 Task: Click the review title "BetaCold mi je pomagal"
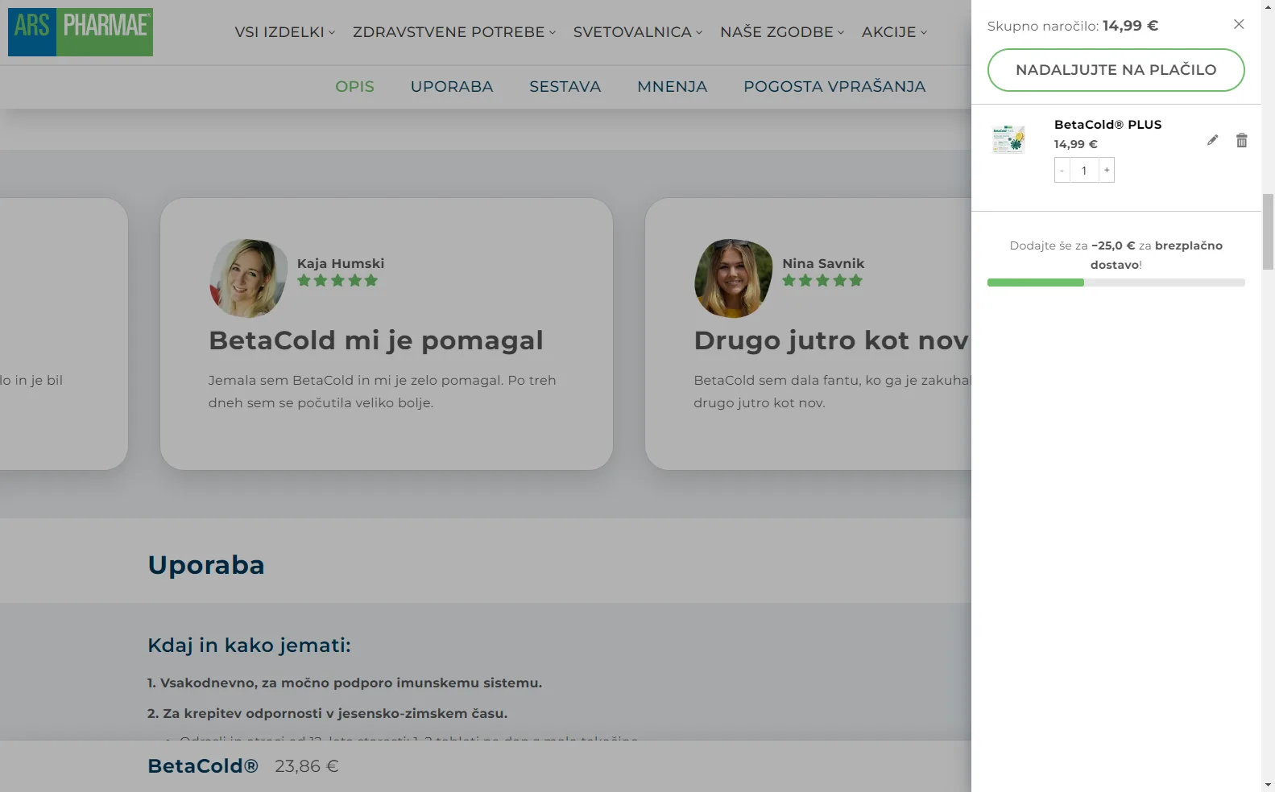tap(376, 340)
